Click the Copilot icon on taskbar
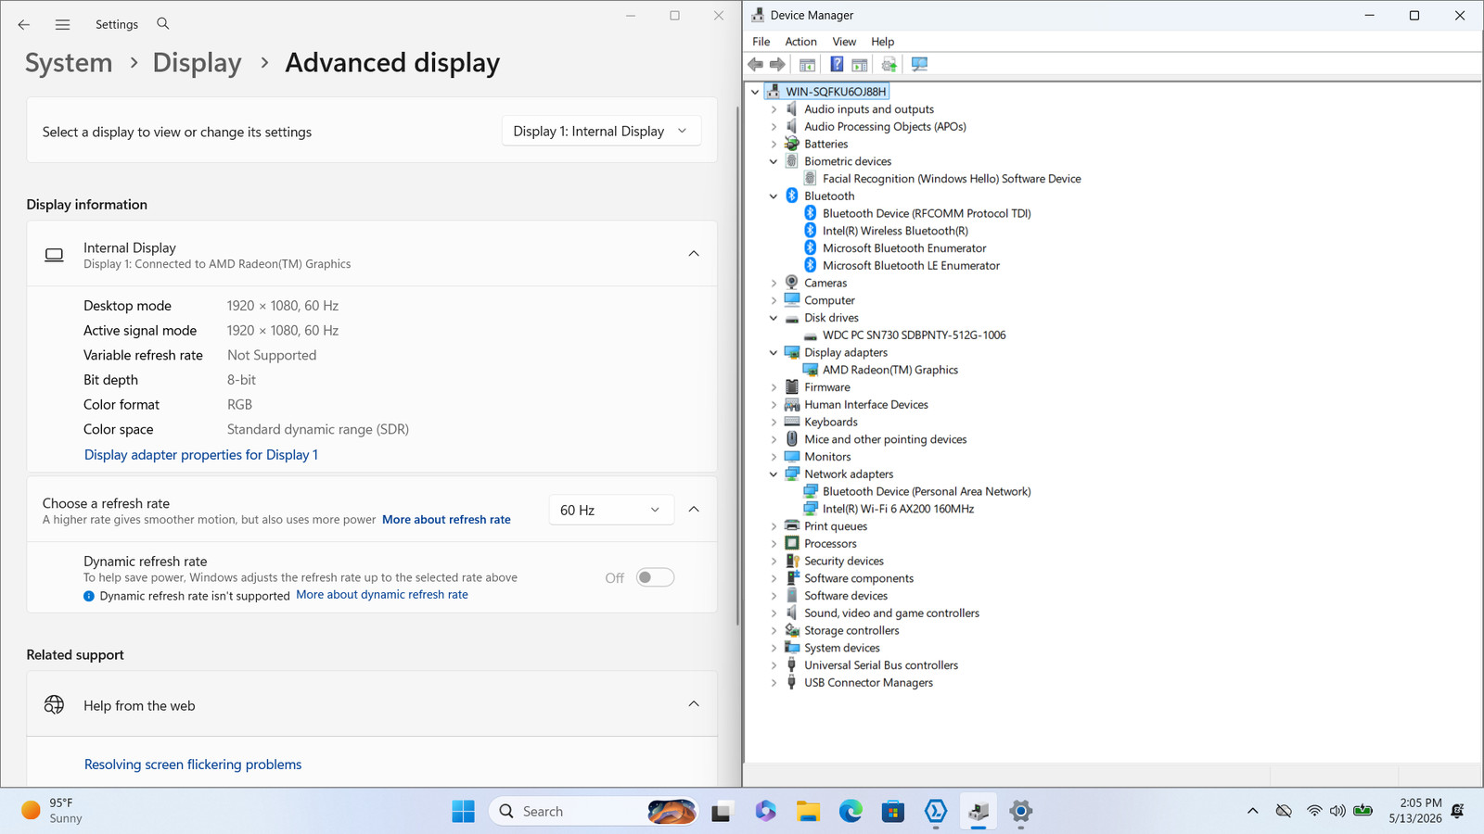The height and width of the screenshot is (834, 1484). point(765,812)
